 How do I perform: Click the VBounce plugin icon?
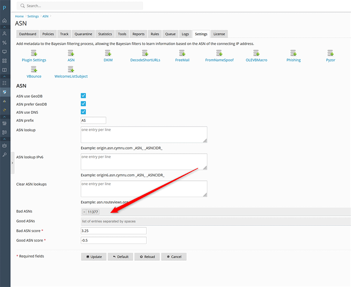pyautogui.click(x=34, y=69)
